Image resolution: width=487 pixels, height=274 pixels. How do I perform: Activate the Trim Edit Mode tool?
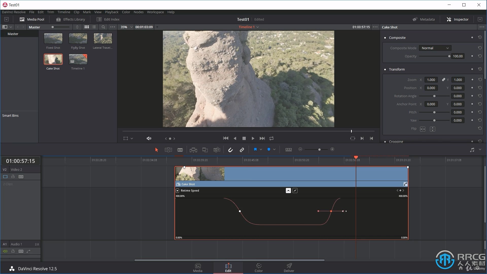168,150
